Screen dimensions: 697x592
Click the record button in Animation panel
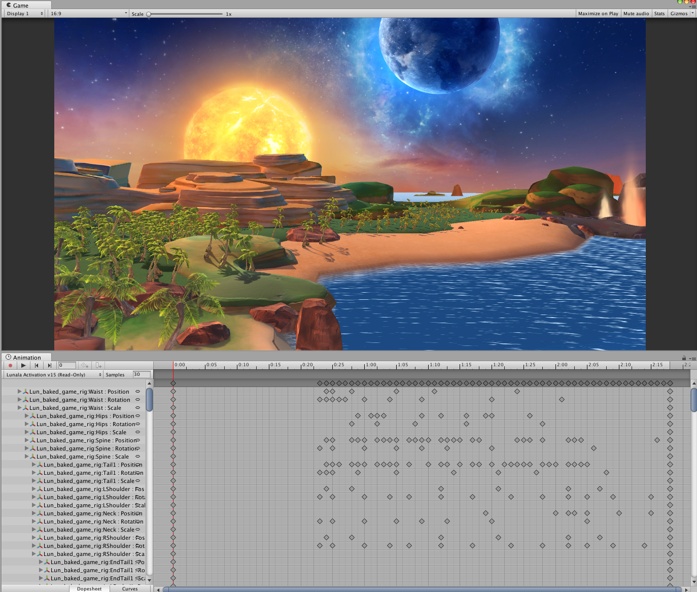click(x=10, y=365)
